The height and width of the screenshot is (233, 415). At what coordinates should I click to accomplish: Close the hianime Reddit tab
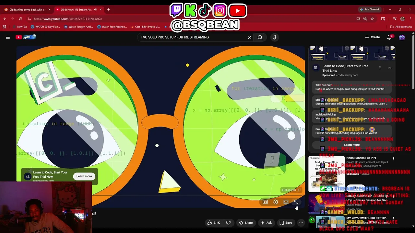click(x=49, y=9)
